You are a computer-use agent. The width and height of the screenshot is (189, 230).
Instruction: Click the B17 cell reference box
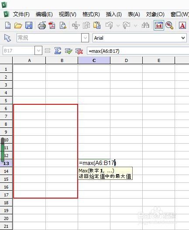tap(19, 51)
